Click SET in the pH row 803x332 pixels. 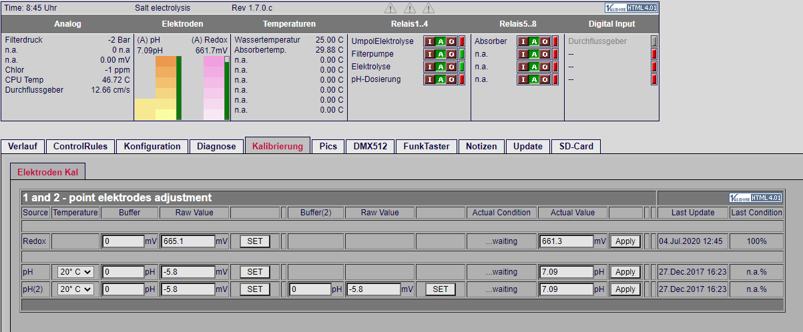click(x=255, y=272)
